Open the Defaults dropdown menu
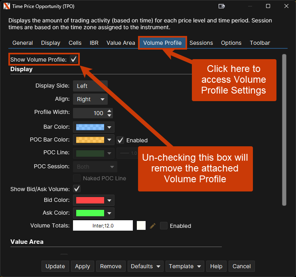The image size is (296, 277). [x=146, y=266]
